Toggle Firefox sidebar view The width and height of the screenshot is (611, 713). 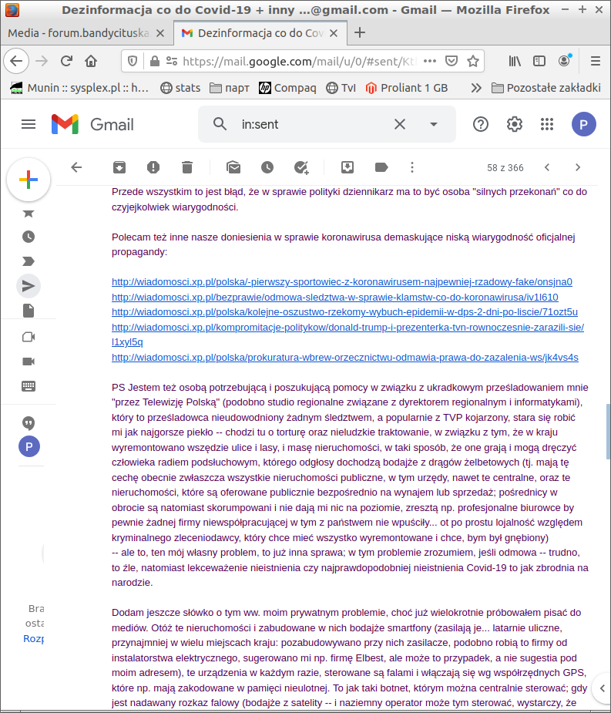539,61
